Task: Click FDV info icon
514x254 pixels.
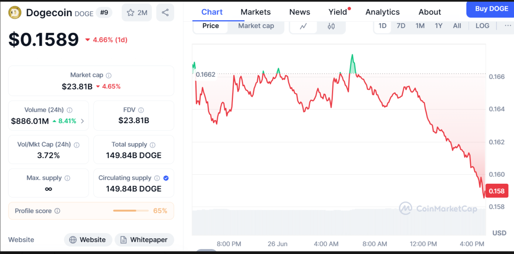Action: tap(141, 110)
